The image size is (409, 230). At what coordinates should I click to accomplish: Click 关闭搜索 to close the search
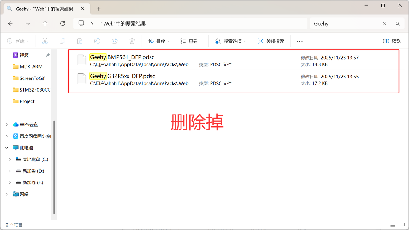(x=271, y=41)
